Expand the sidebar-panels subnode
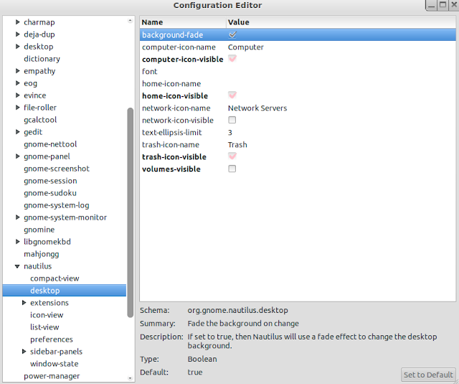Viewport: 459px width, 384px height. pos(24,352)
